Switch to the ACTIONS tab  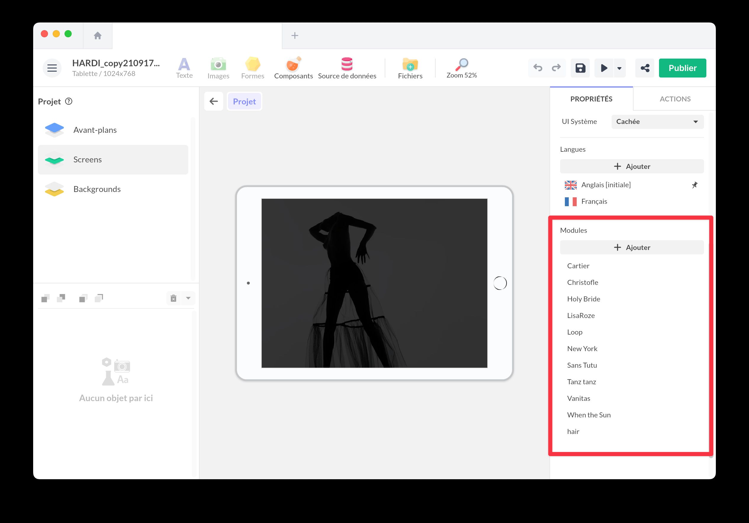pos(675,99)
